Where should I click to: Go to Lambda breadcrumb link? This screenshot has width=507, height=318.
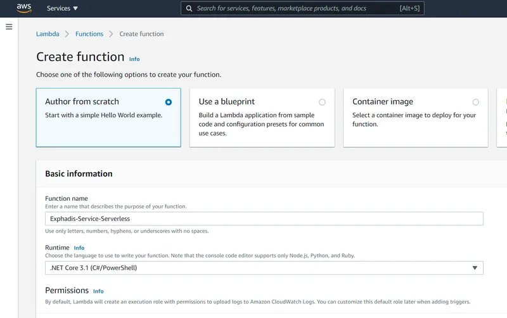48,34
